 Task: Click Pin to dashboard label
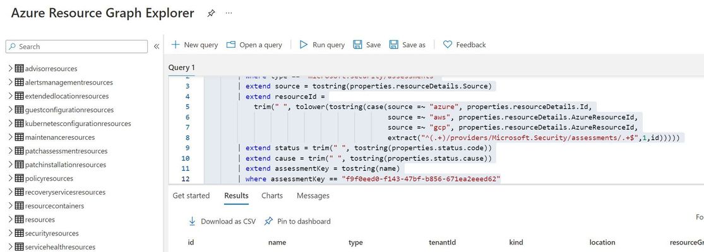coord(304,221)
